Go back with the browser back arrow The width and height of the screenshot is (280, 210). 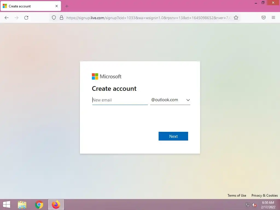(x=7, y=18)
